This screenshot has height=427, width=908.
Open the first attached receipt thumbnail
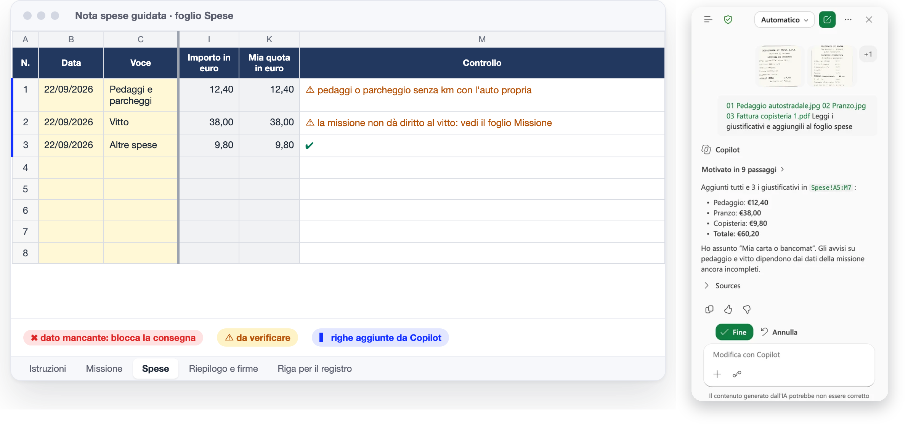(x=780, y=66)
